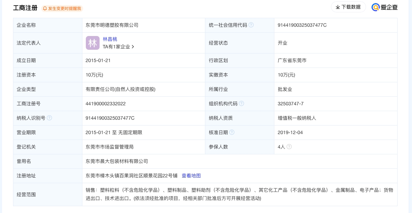Viewport: 412px width, 213px height.
Task: Click administrative region 广东省东莞市
Action: (292, 60)
